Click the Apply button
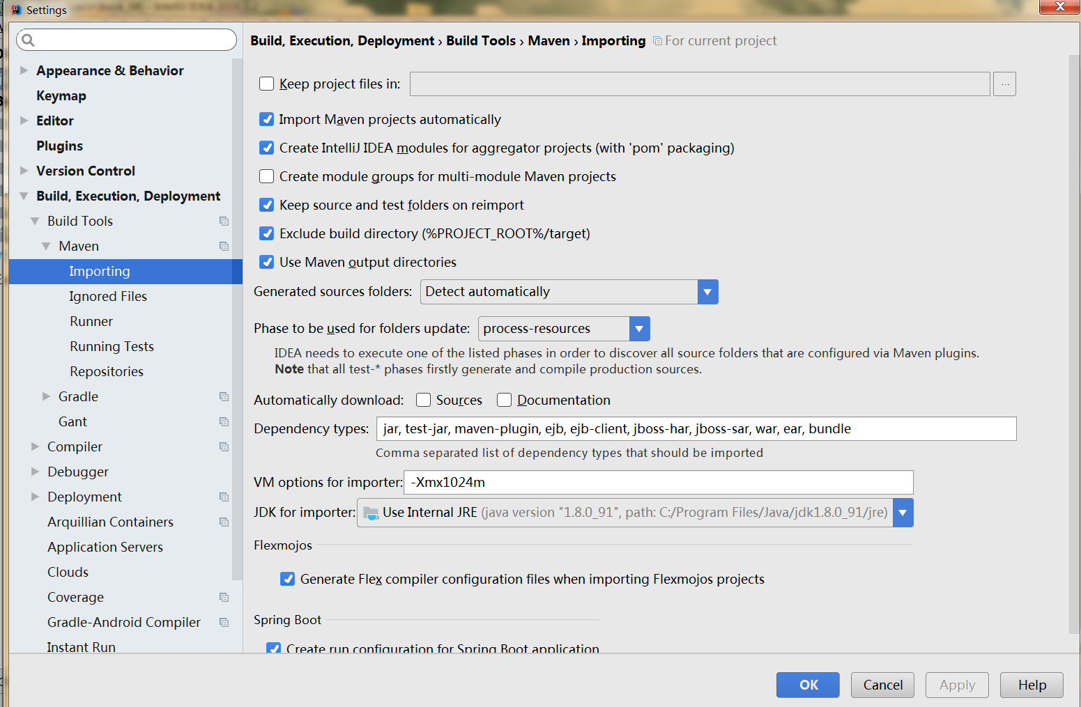 tap(957, 685)
